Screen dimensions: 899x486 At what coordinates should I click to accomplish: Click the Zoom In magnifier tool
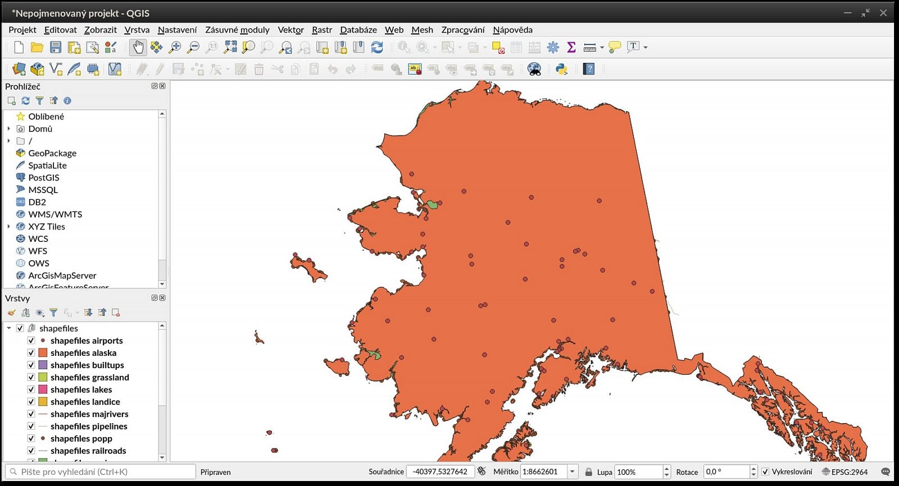(x=175, y=48)
